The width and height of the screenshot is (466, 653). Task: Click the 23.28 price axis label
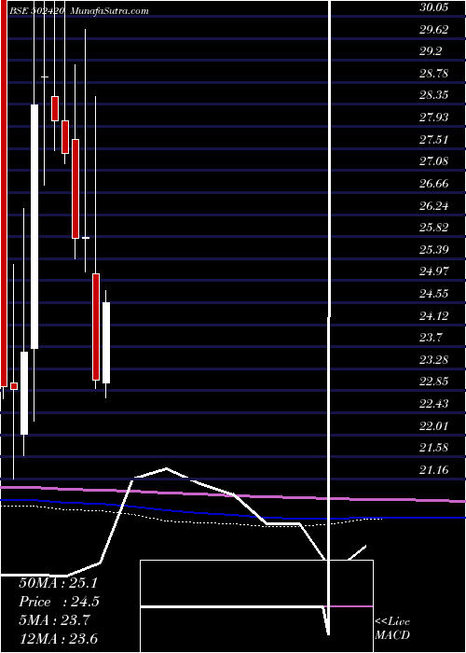coord(433,359)
